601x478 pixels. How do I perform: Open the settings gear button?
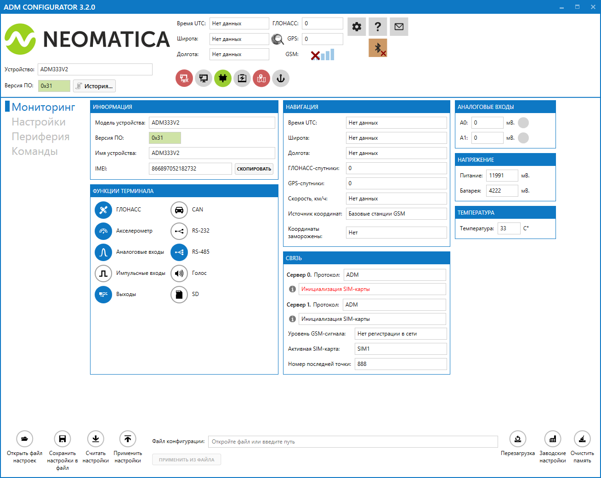tap(357, 27)
